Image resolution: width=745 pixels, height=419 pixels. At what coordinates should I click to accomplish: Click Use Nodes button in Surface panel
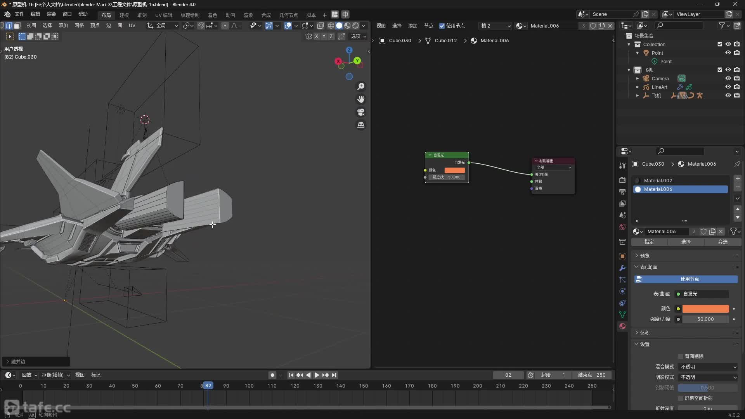click(686, 279)
